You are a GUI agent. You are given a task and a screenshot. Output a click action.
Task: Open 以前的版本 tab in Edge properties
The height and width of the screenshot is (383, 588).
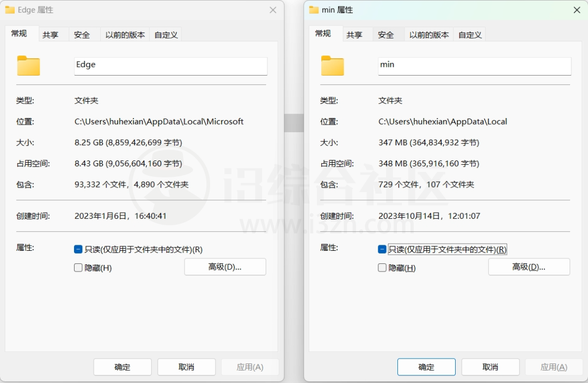125,35
